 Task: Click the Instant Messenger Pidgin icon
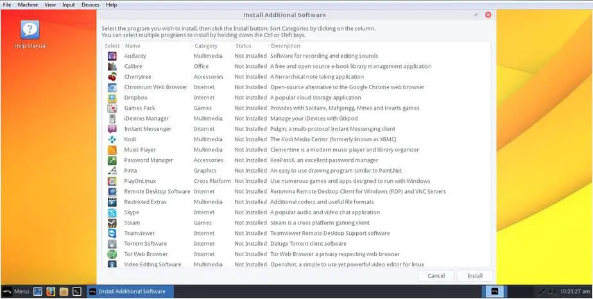point(112,129)
